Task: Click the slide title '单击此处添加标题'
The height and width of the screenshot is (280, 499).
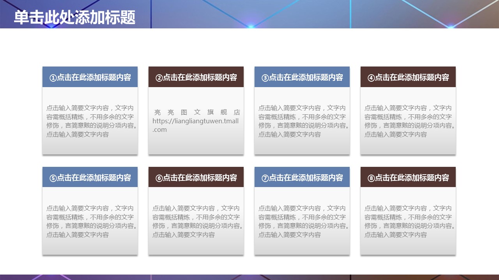Action: click(x=74, y=17)
